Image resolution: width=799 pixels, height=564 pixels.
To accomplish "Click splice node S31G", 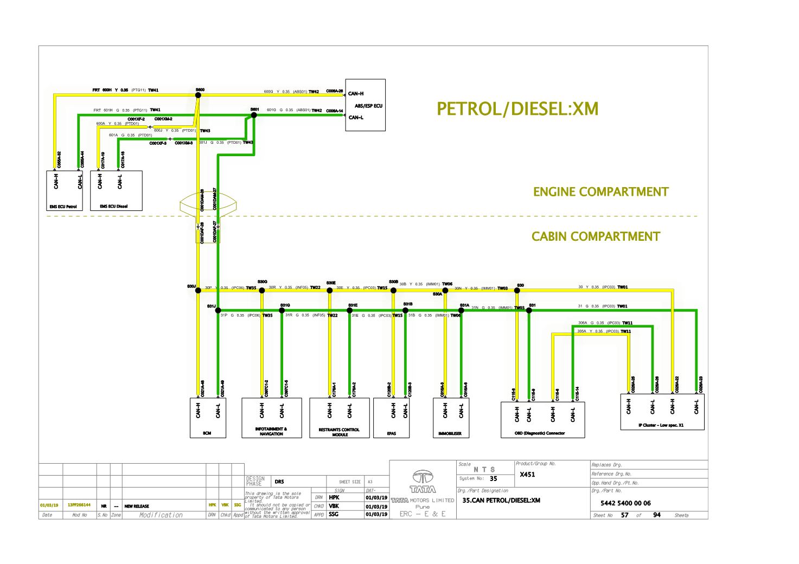I will coord(282,311).
